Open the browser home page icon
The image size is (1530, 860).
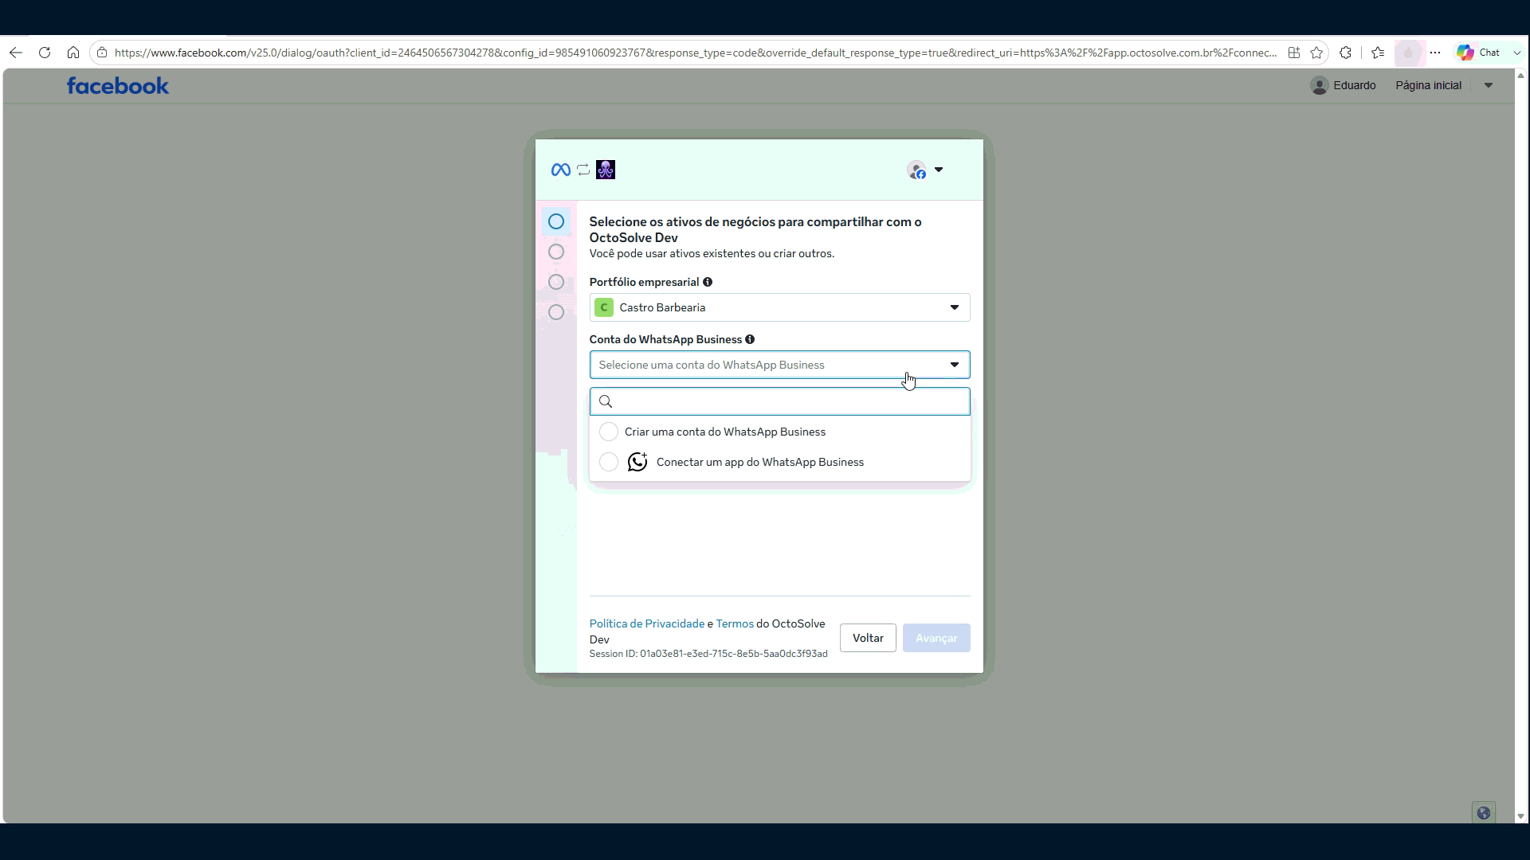73,53
